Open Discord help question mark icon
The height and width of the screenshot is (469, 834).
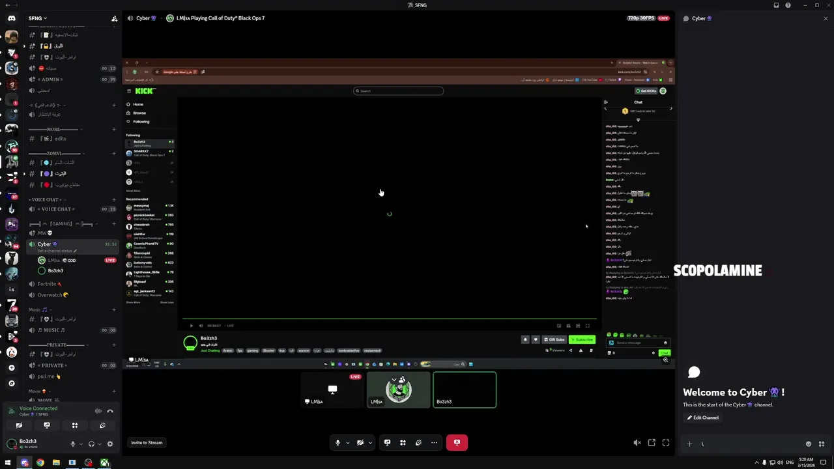[788, 5]
